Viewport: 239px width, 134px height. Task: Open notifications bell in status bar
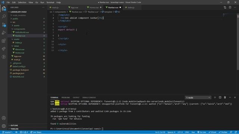coord(236,132)
